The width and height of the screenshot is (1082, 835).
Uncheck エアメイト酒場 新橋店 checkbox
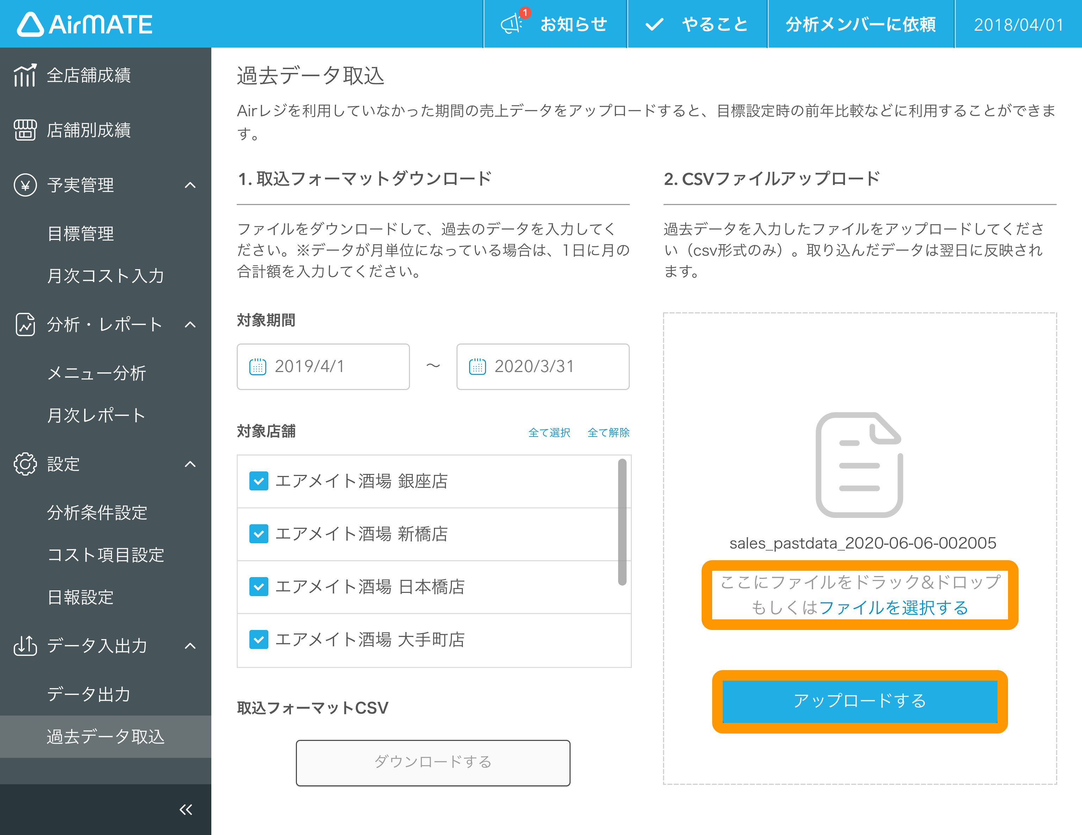259,534
